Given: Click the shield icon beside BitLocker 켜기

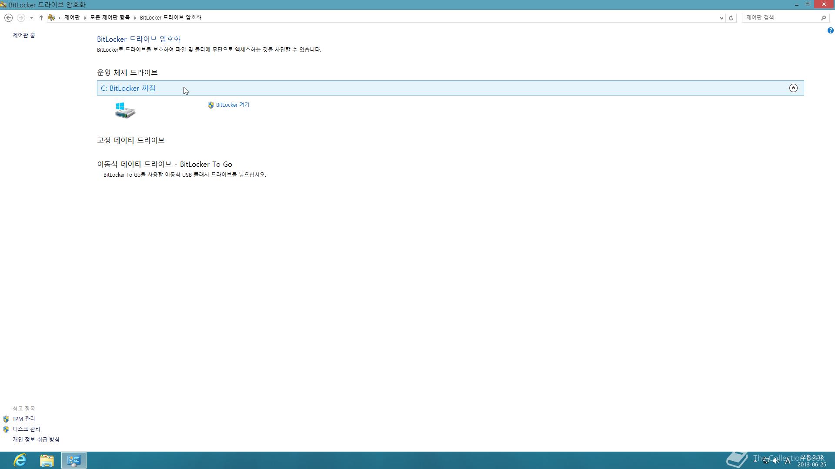Looking at the screenshot, I should 211,105.
